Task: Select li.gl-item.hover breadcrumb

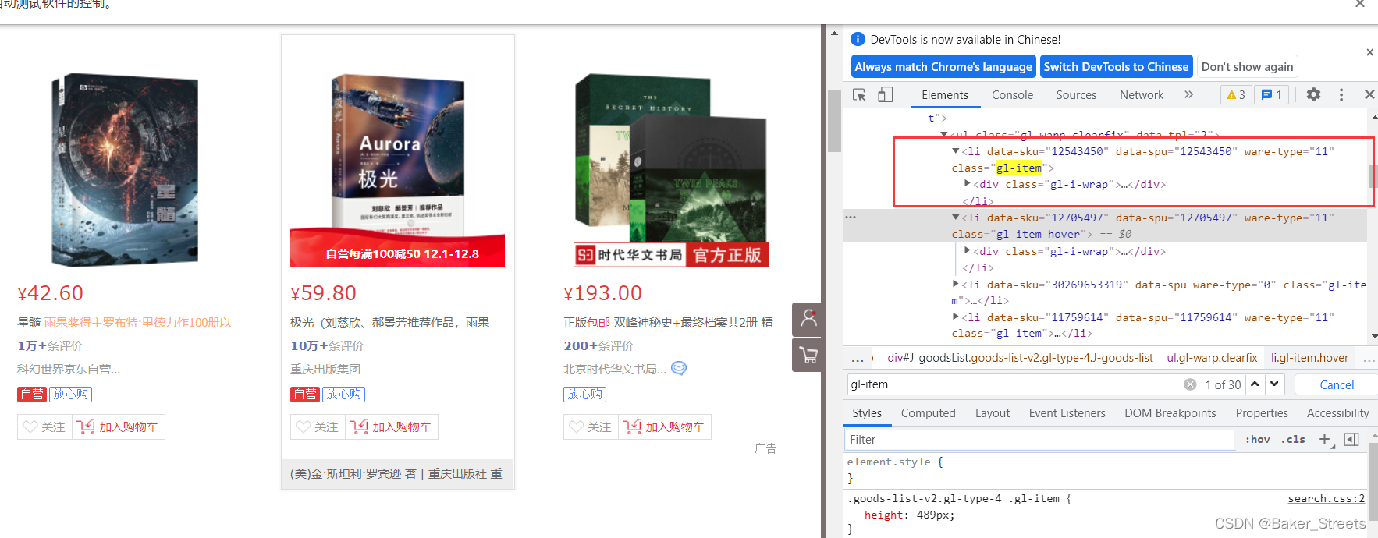Action: click(1309, 358)
